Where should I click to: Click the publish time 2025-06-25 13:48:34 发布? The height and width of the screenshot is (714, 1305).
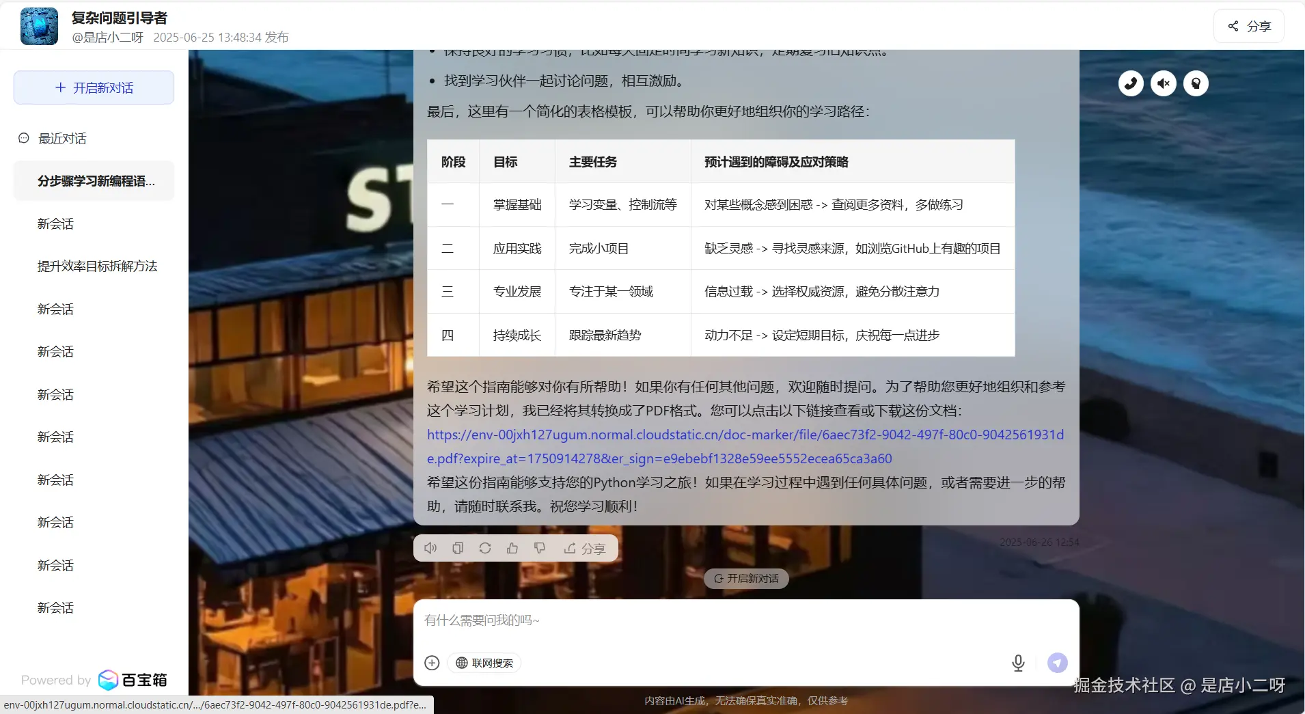221,37
